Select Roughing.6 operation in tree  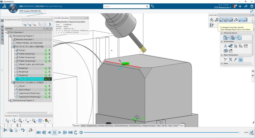(x=24, y=72)
